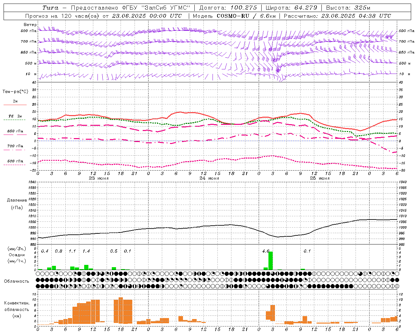
Task: Click the longitude value "100.275"
Action: (x=244, y=8)
